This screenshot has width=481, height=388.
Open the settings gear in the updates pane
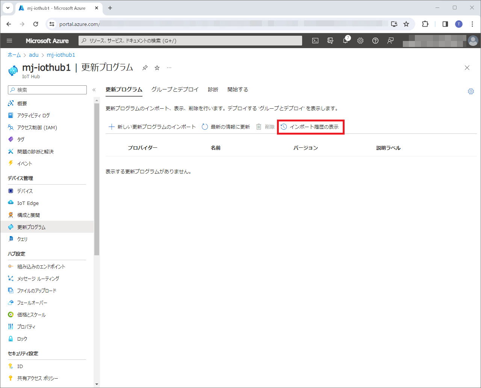tap(471, 91)
